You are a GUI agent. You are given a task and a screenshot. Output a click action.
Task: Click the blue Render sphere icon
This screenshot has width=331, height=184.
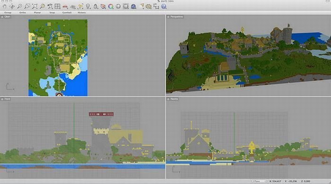tap(133, 7)
